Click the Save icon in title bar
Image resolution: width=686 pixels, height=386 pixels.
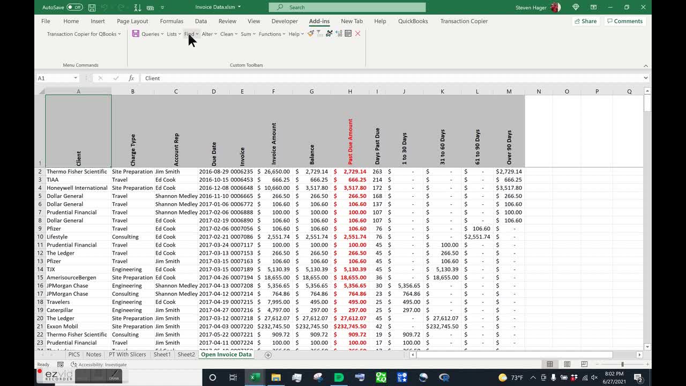tap(92, 8)
